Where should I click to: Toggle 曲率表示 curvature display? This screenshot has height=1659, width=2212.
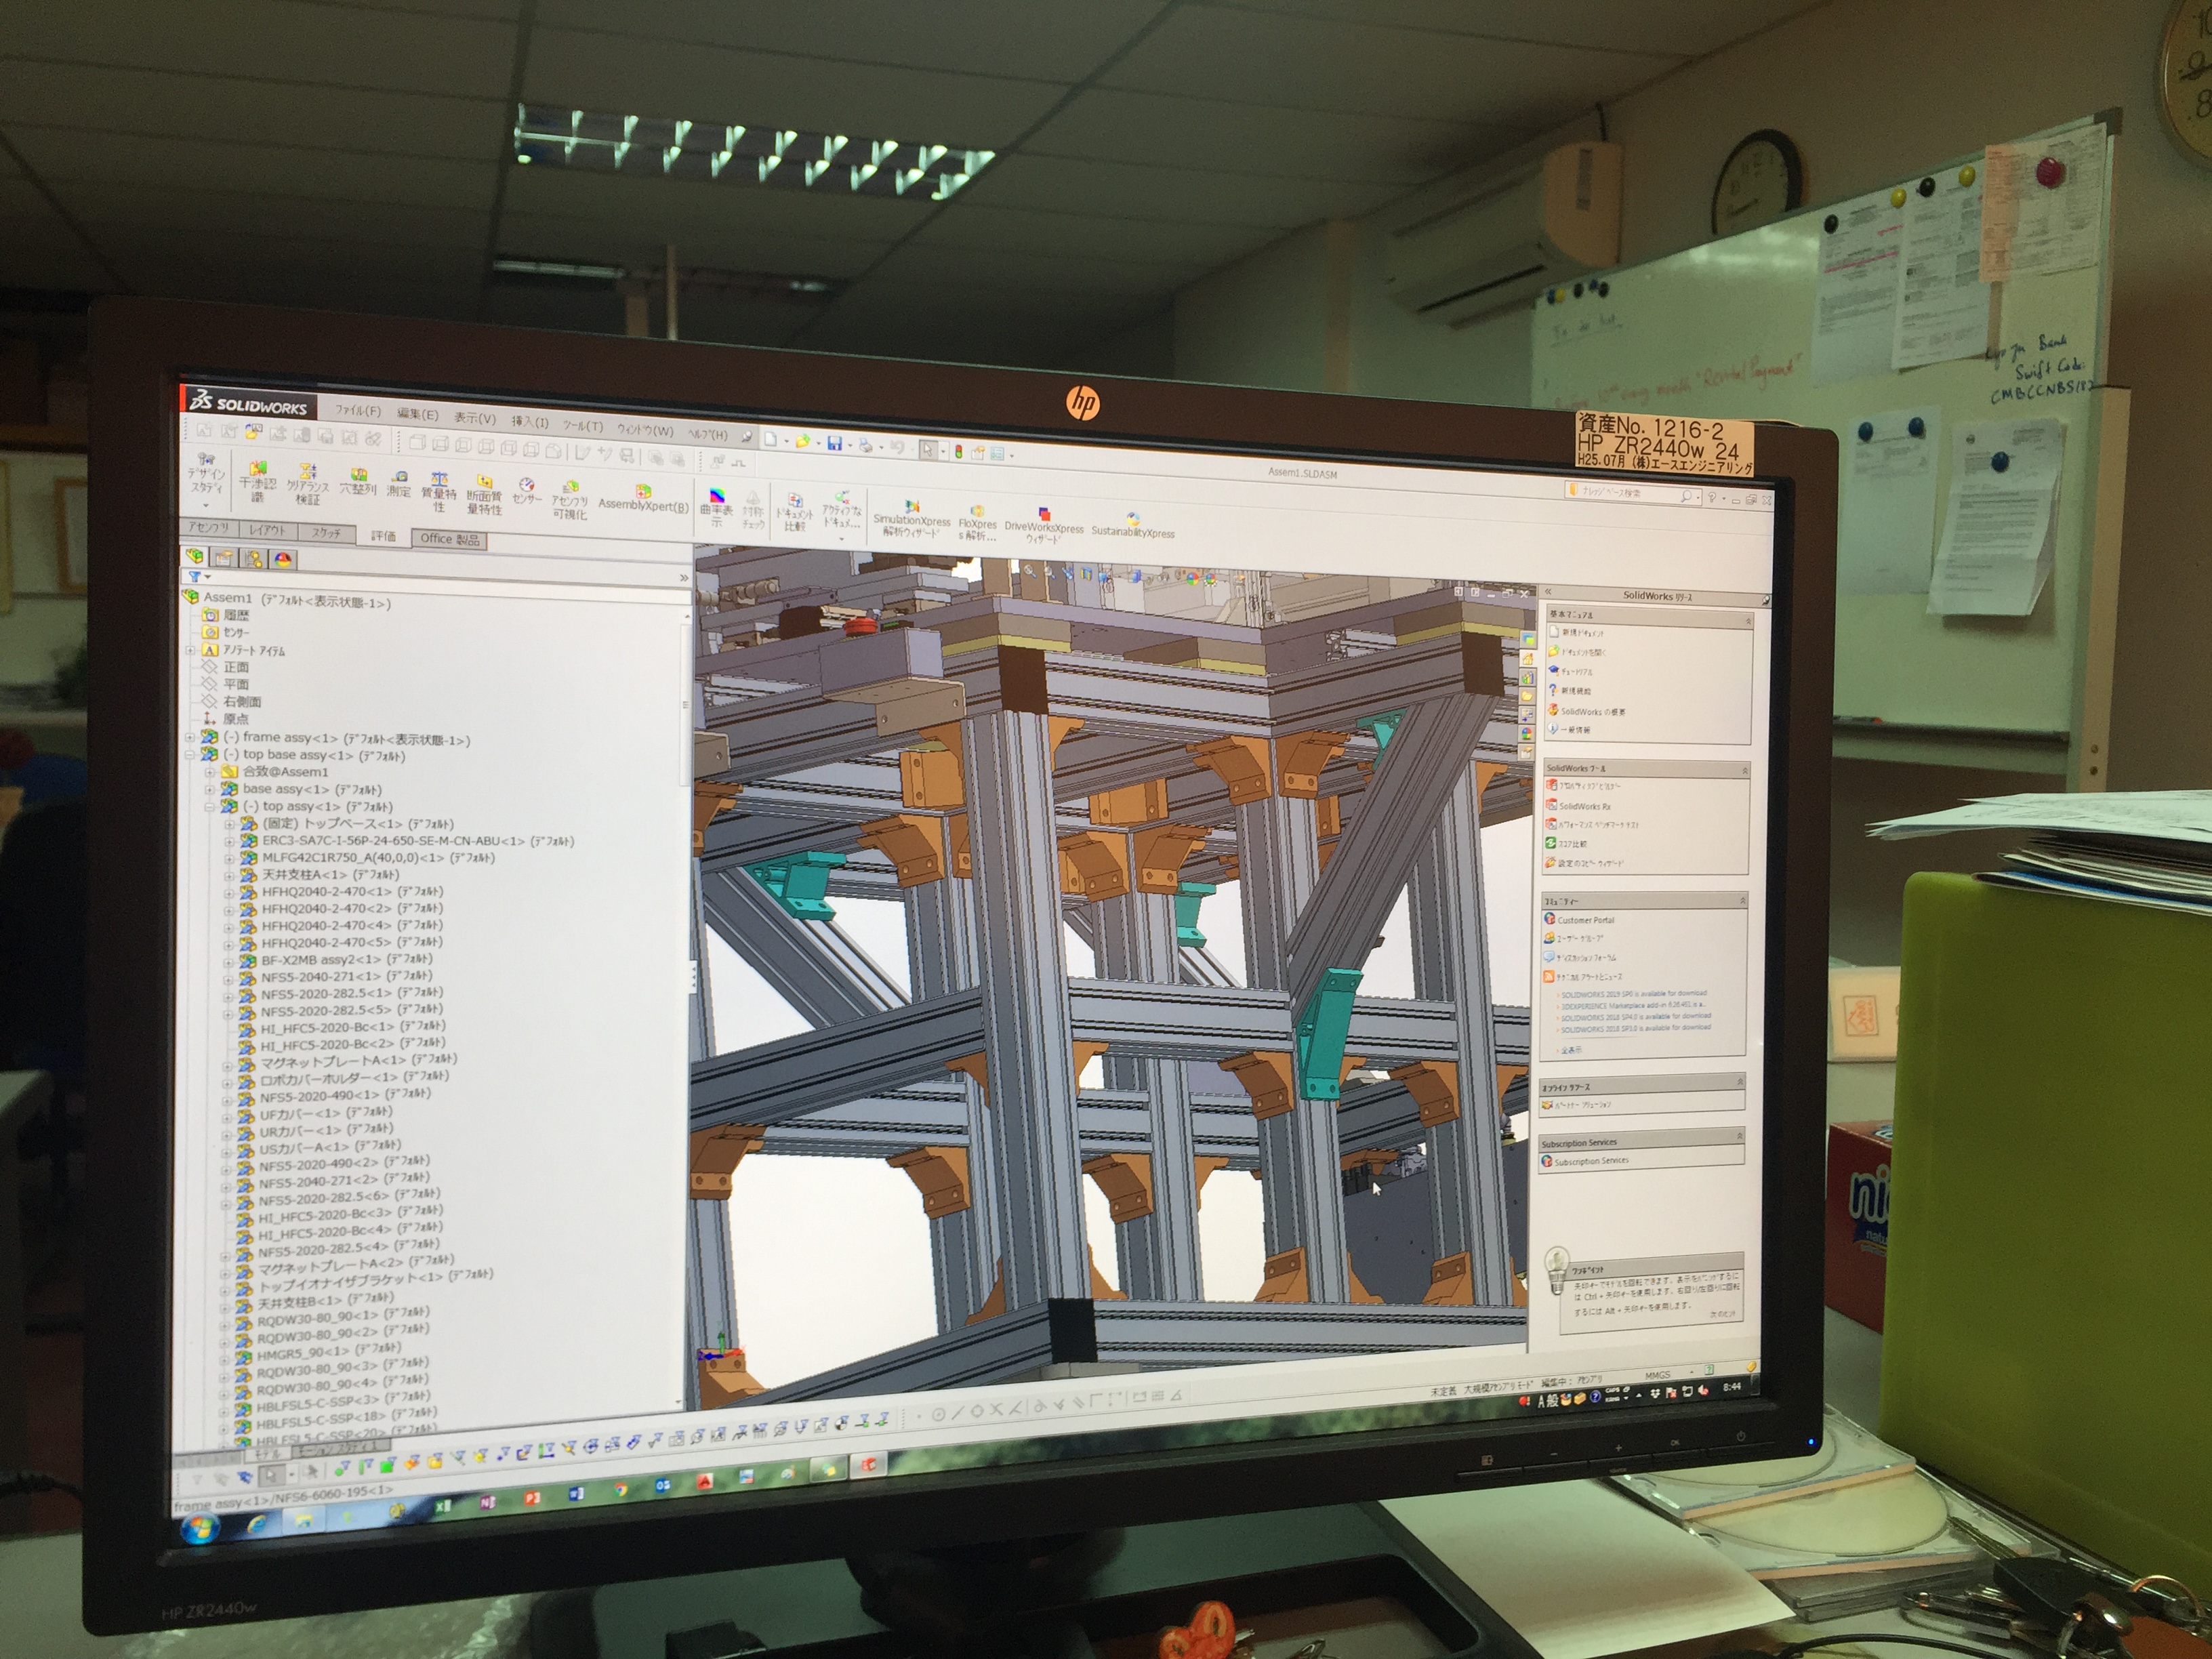coord(716,508)
